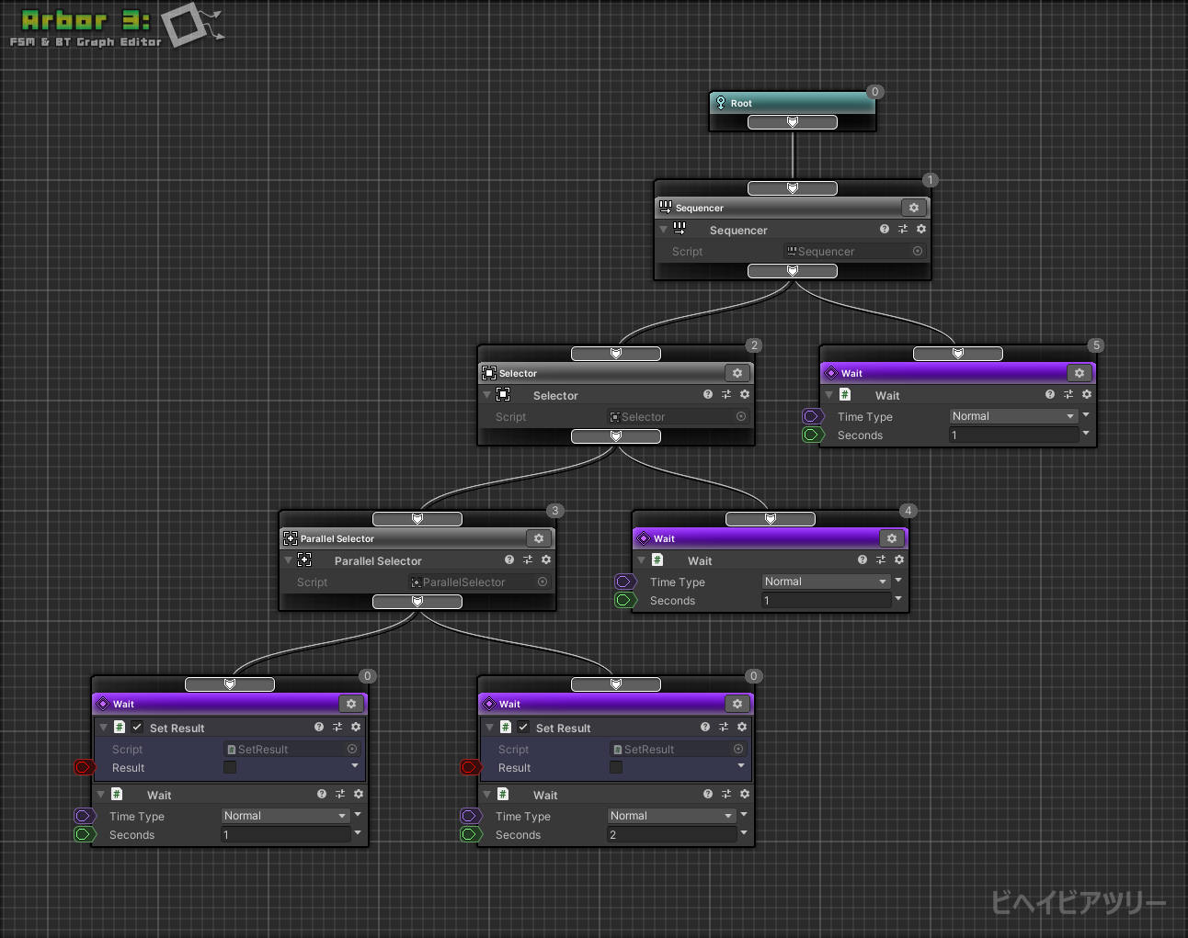Open the Sequencer node's header gear menu
The width and height of the screenshot is (1188, 938).
click(x=913, y=208)
